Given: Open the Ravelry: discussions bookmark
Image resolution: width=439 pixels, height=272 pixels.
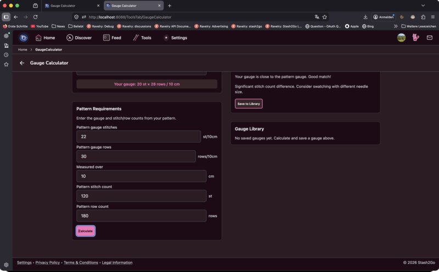Looking at the screenshot, I should click(x=134, y=26).
